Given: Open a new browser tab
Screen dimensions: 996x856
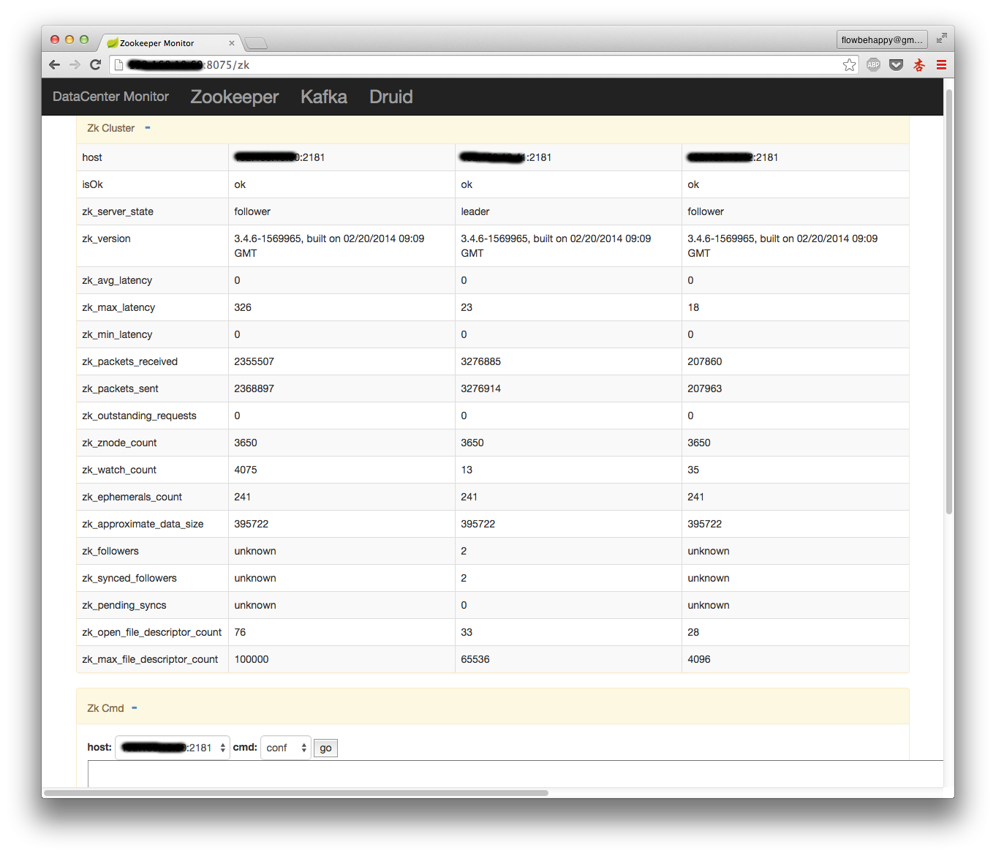Looking at the screenshot, I should click(255, 43).
